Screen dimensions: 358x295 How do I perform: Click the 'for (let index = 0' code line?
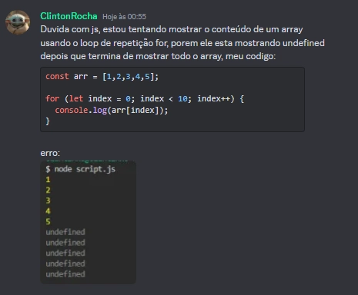pyautogui.click(x=145, y=98)
